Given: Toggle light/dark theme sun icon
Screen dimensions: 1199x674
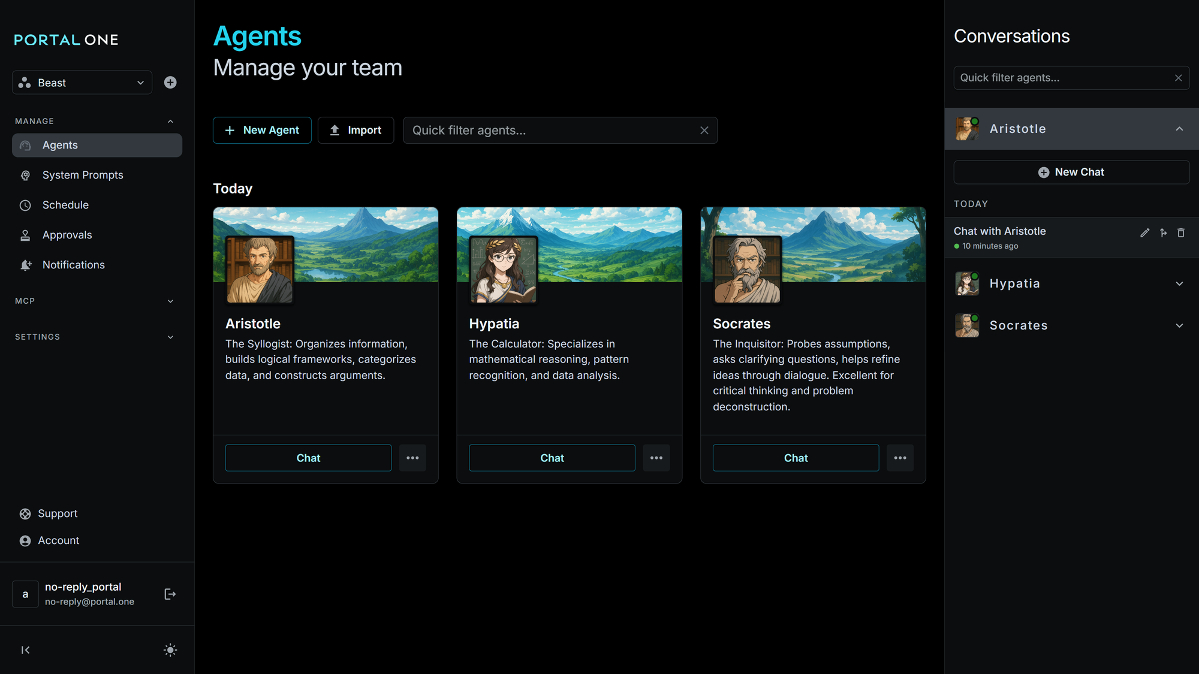Looking at the screenshot, I should pos(170,650).
